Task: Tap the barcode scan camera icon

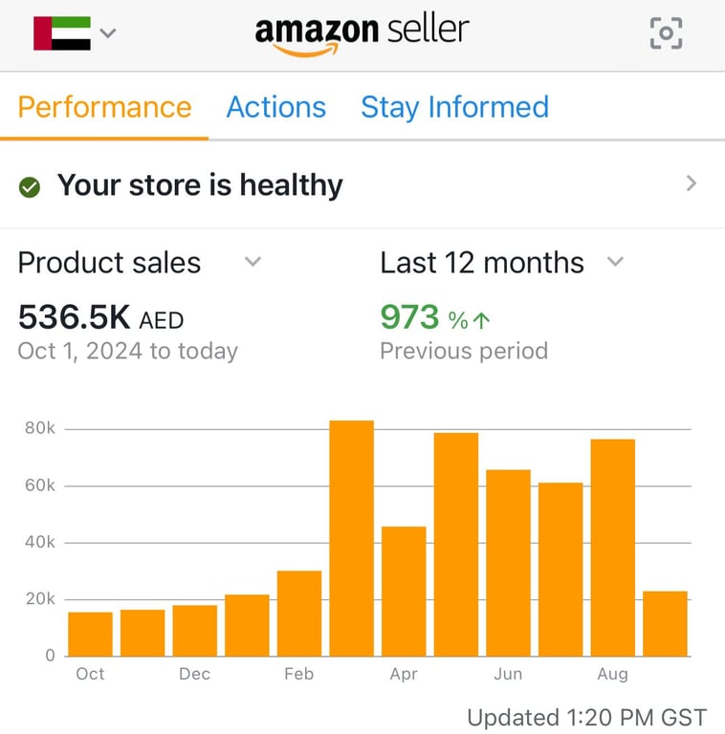Action: coord(666,33)
